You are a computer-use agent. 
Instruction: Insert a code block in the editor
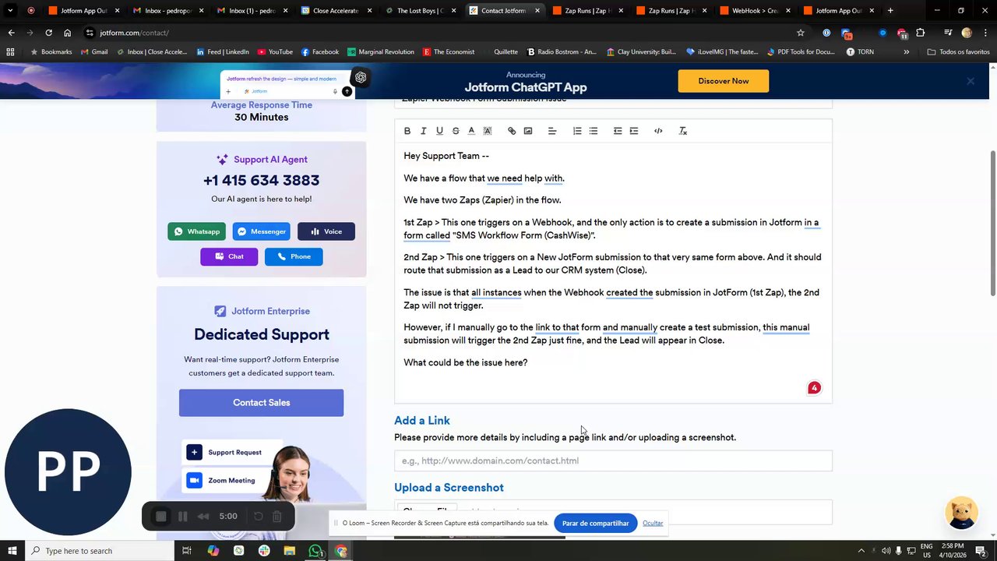pyautogui.click(x=658, y=131)
